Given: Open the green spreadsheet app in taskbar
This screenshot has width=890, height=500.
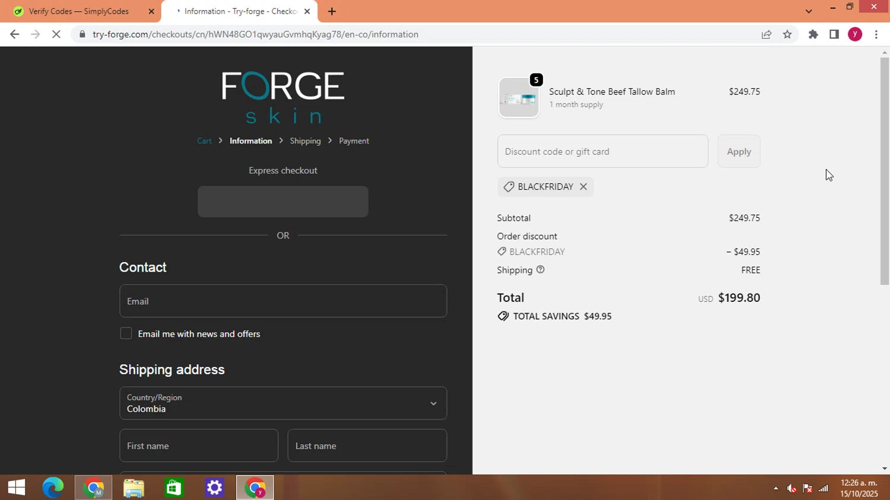Looking at the screenshot, I should pos(174,488).
